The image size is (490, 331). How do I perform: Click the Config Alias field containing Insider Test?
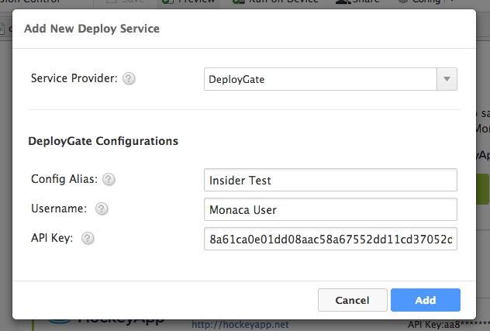click(330, 180)
